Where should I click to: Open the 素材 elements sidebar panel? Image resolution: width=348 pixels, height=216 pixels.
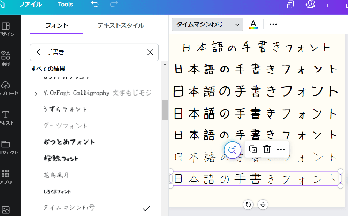[x=6, y=59]
